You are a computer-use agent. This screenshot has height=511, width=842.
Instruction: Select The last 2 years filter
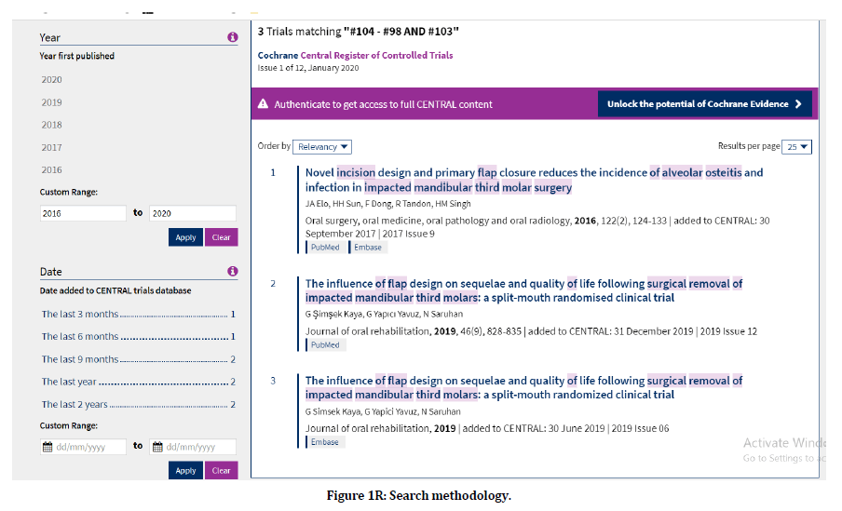click(x=75, y=405)
